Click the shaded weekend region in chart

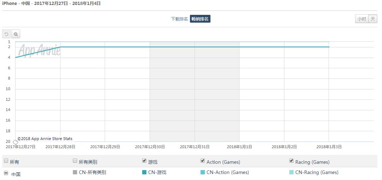pyautogui.click(x=195, y=92)
